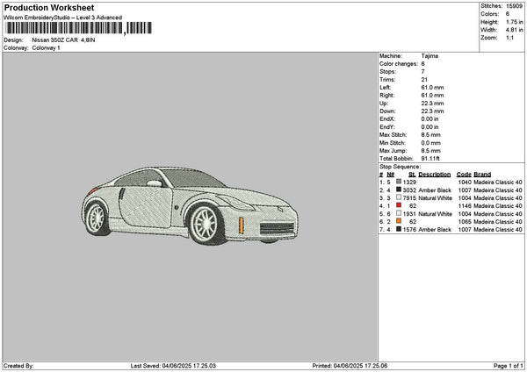Image resolution: width=527 pixels, height=372 pixels.
Task: Click the Description column header
Action: click(x=434, y=175)
